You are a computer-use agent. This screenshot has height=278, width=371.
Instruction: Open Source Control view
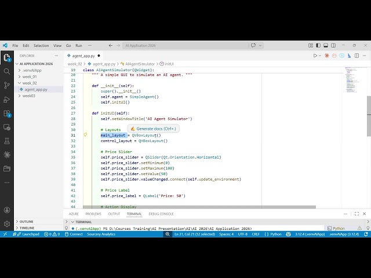7,85
